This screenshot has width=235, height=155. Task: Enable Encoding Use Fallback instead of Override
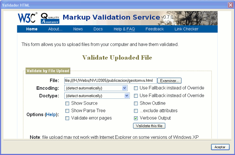(136, 88)
